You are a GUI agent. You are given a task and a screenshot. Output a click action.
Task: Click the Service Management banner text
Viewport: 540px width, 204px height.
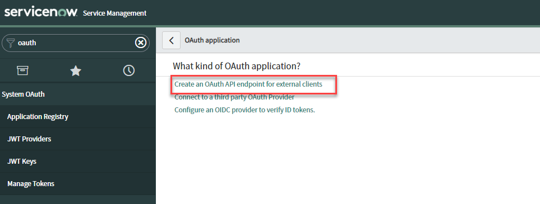115,13
